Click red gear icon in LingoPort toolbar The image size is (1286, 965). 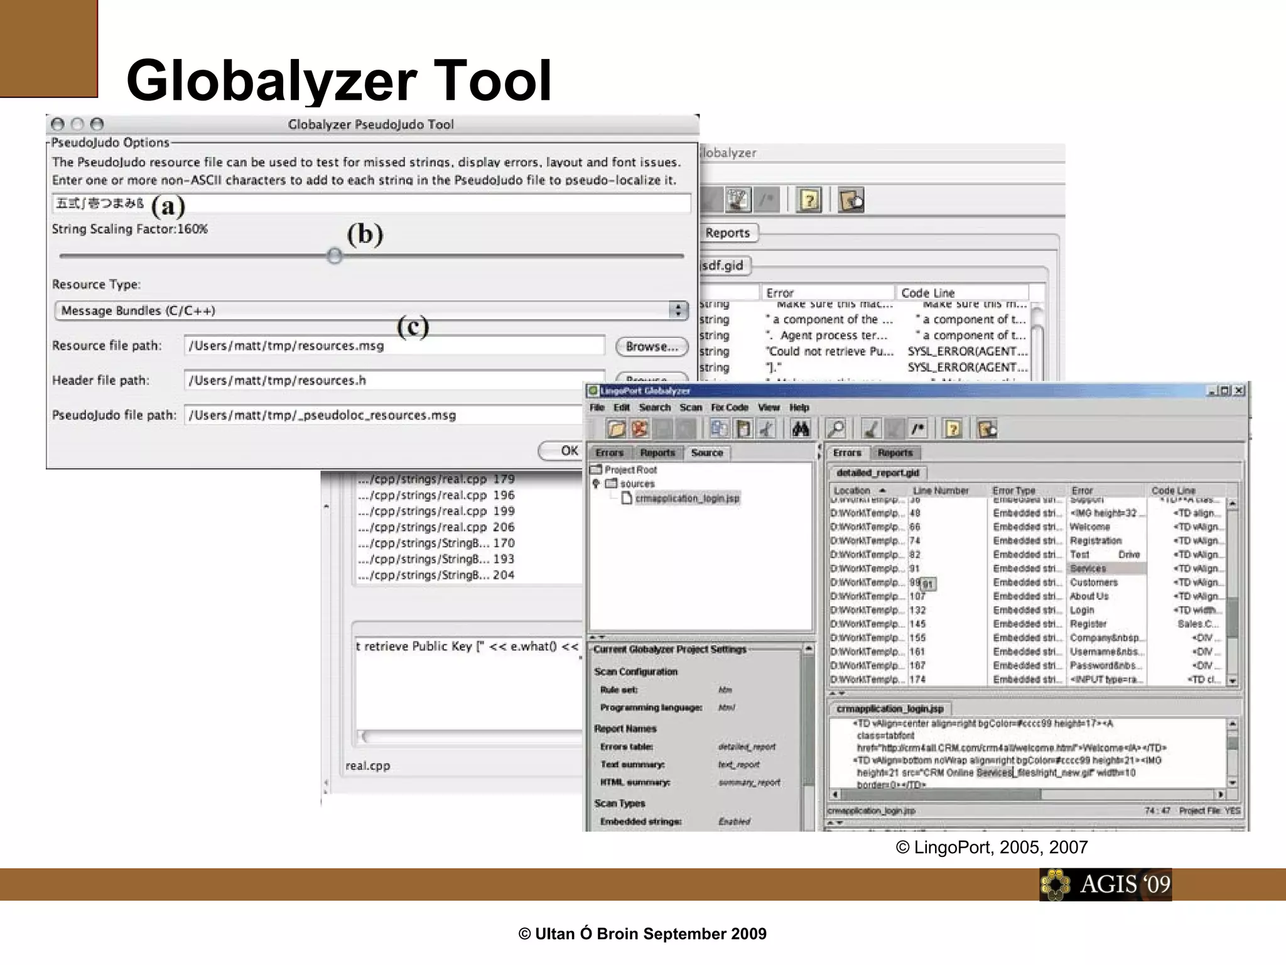(639, 429)
